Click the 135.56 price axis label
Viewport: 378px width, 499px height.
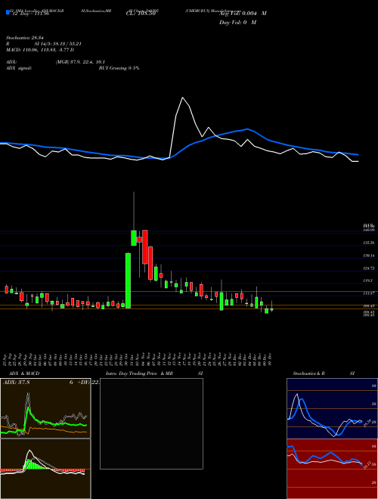pyautogui.click(x=369, y=243)
